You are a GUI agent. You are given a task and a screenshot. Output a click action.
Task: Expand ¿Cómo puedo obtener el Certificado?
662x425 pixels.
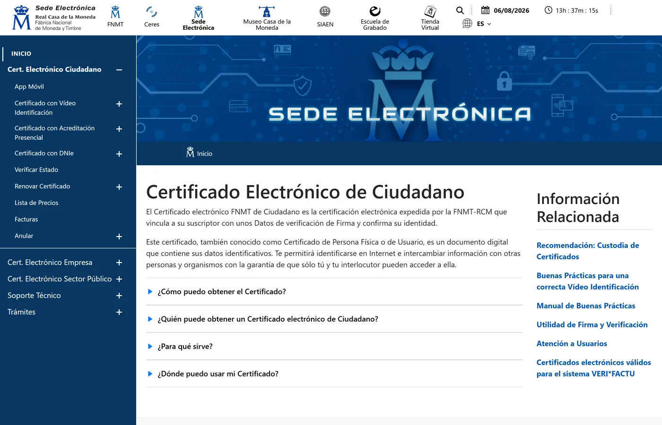point(334,292)
